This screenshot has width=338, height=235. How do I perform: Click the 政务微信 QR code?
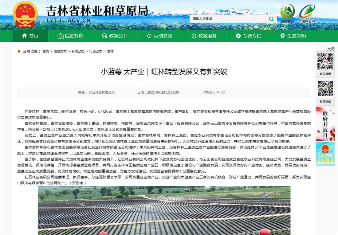coord(325,88)
